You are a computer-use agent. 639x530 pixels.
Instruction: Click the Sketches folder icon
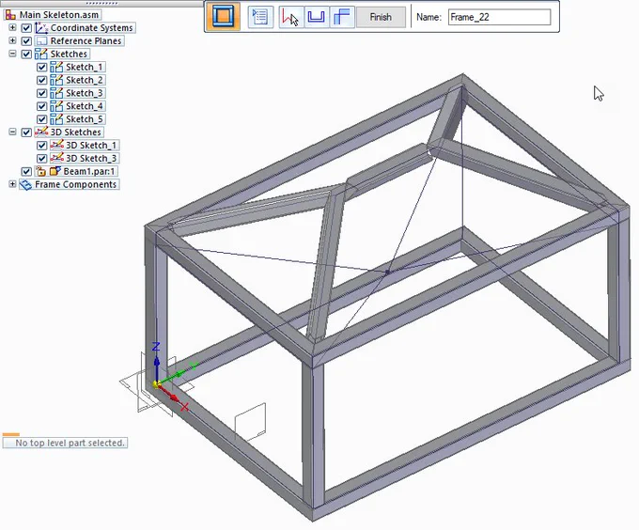(x=41, y=54)
